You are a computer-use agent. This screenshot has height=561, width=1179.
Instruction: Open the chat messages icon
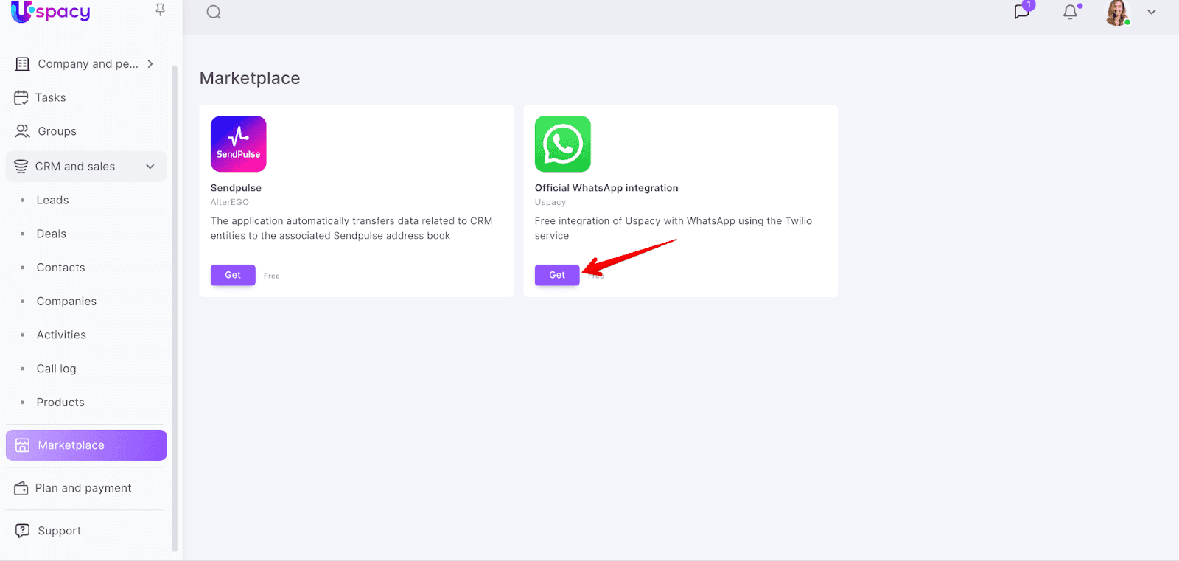(1022, 12)
